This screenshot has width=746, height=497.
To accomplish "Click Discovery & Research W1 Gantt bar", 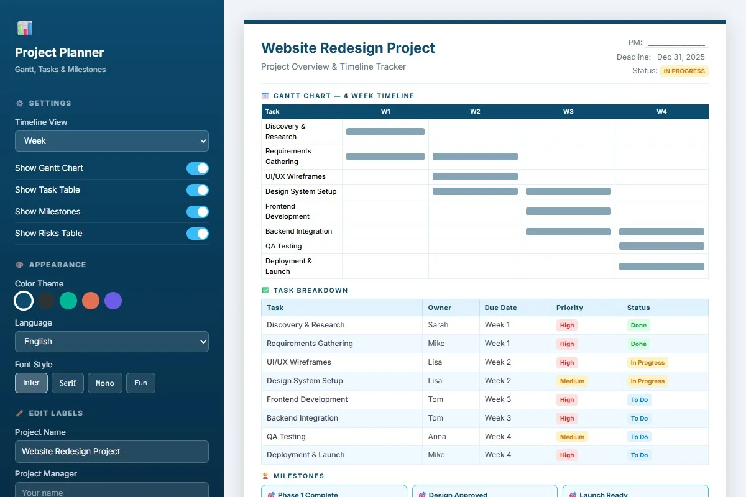I will pyautogui.click(x=385, y=132).
